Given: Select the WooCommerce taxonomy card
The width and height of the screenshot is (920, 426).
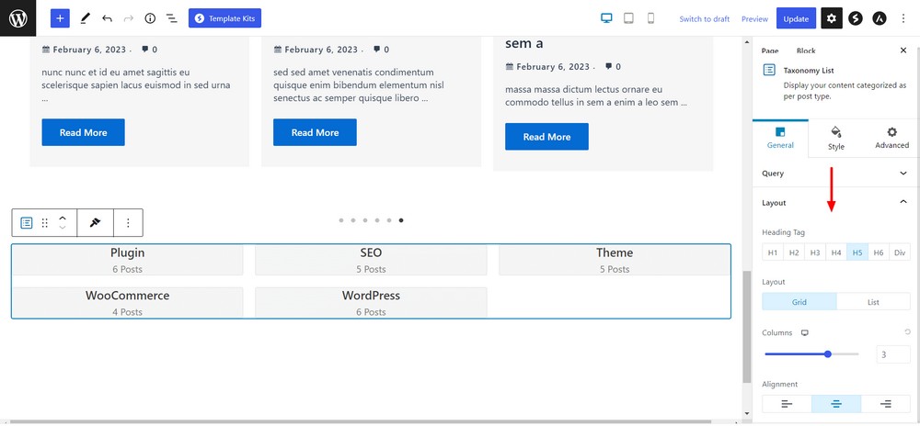Looking at the screenshot, I should click(128, 303).
